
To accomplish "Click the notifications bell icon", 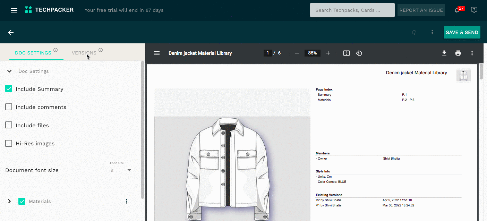I will tap(457, 10).
